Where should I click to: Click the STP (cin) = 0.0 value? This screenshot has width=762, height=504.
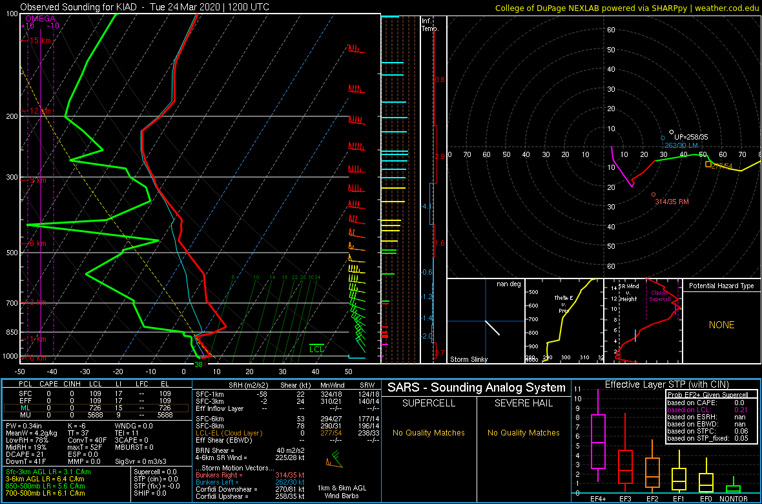point(156,479)
